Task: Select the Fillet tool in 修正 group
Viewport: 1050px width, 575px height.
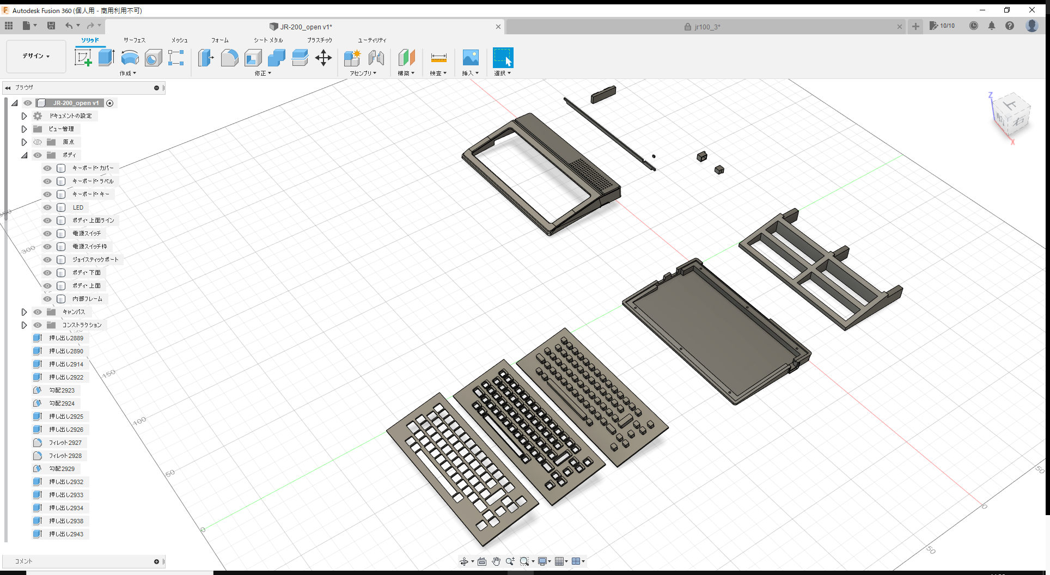Action: pos(229,58)
